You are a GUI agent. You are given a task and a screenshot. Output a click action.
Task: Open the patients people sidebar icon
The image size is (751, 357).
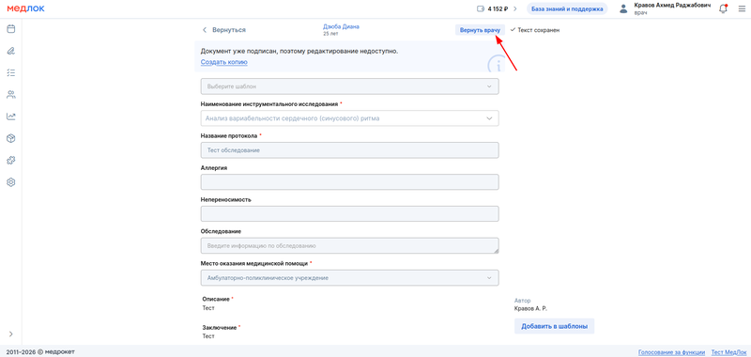[x=11, y=94]
